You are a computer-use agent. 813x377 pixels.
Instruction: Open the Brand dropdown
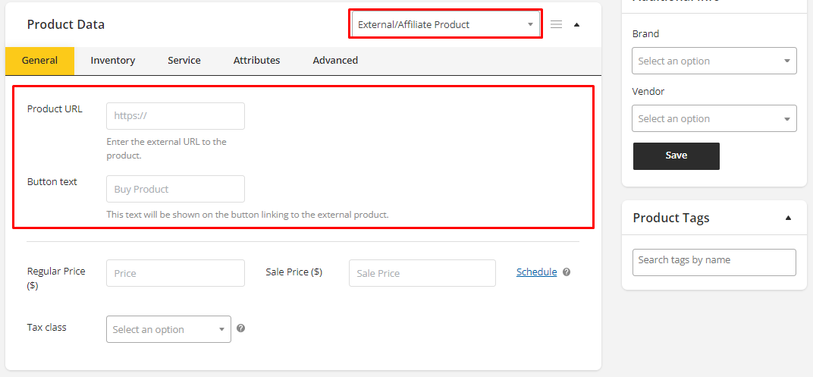(x=714, y=61)
